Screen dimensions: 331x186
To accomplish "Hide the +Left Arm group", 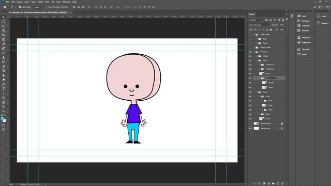I will tap(250, 65).
